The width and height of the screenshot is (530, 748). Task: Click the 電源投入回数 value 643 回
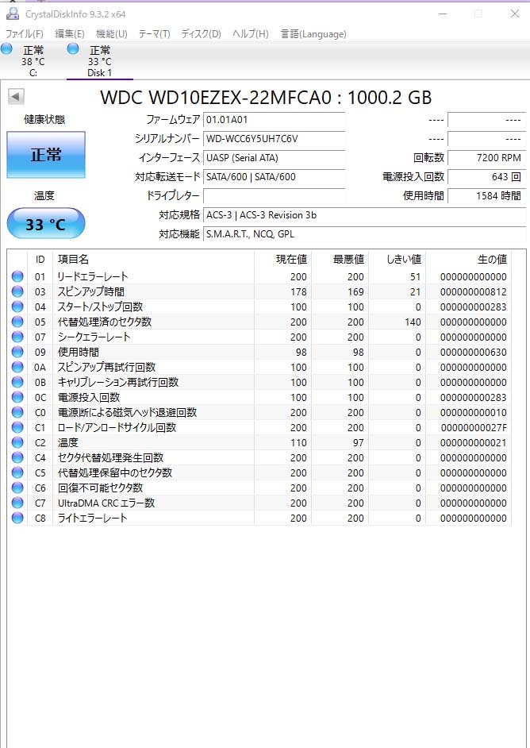click(486, 177)
